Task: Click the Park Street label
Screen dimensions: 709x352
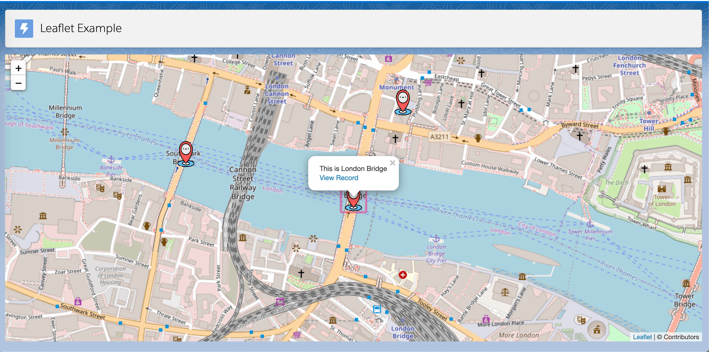Action: [x=201, y=242]
